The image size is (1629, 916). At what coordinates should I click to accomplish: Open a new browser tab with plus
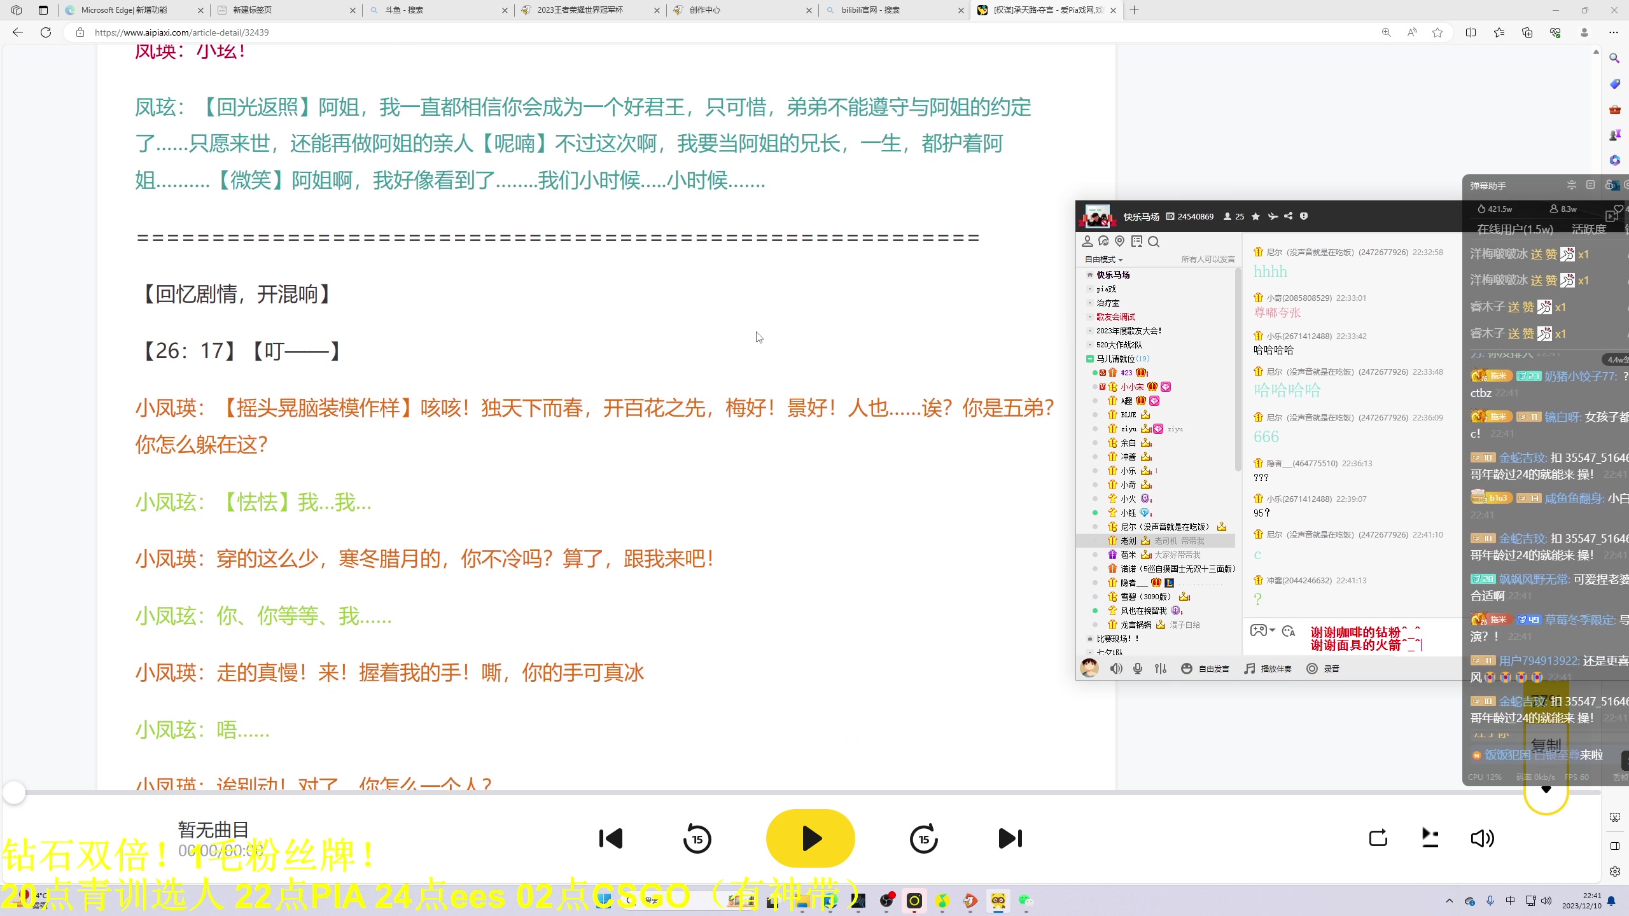(x=1135, y=10)
